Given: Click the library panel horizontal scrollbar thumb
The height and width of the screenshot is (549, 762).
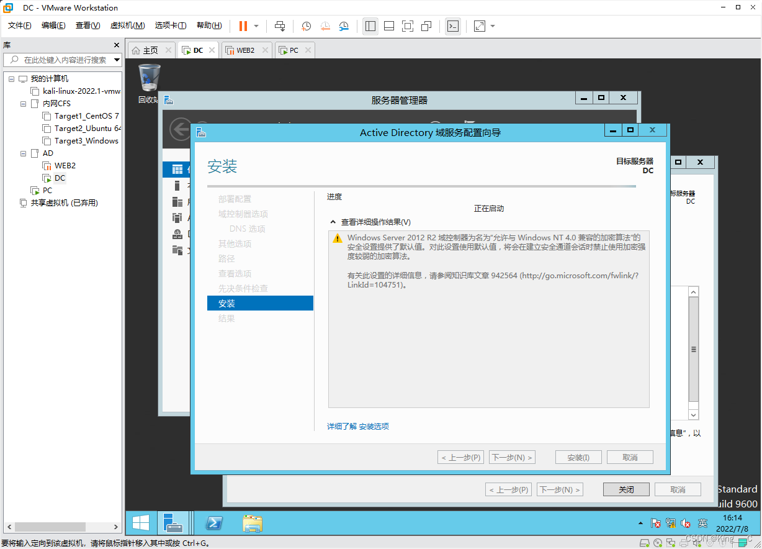Looking at the screenshot, I should pos(50,527).
